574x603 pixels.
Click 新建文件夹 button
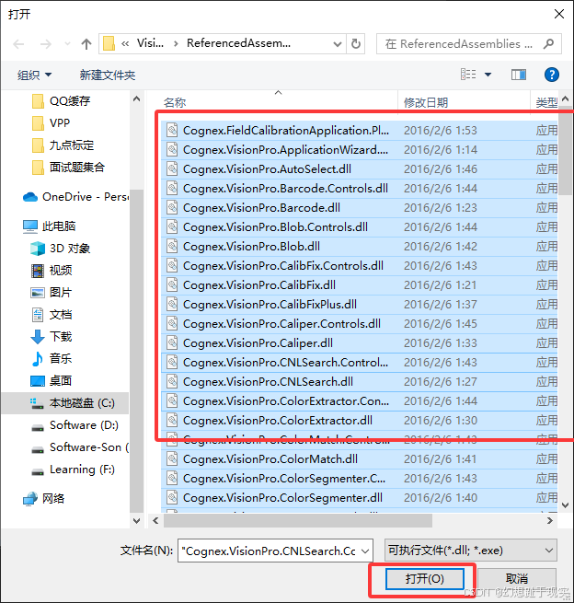point(108,75)
